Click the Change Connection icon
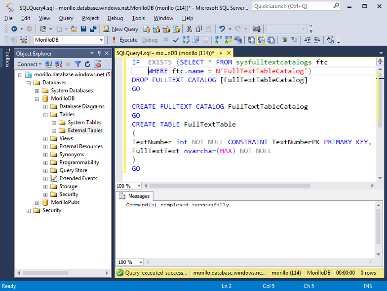 pyautogui.click(x=24, y=40)
